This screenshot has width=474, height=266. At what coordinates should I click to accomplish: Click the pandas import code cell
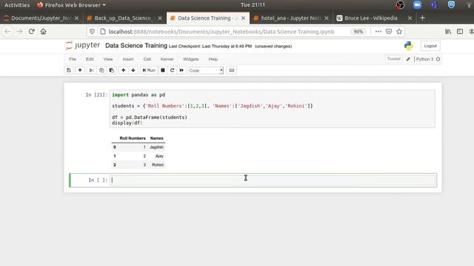click(x=272, y=109)
